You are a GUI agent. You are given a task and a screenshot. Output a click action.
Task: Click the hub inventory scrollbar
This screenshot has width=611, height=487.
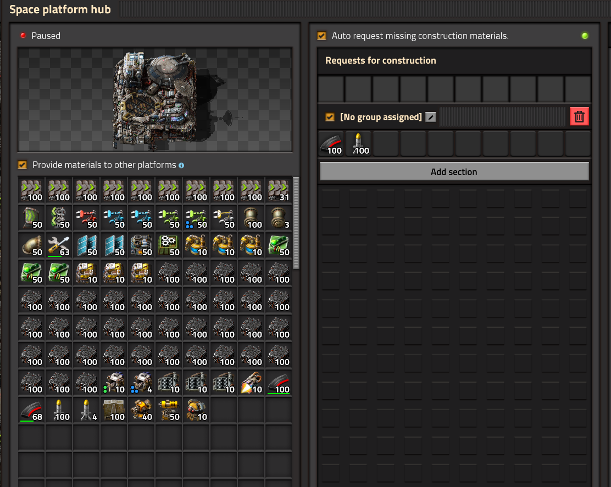(296, 223)
